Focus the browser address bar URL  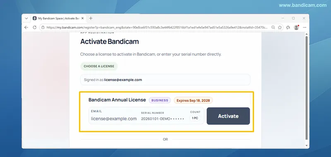click(157, 27)
